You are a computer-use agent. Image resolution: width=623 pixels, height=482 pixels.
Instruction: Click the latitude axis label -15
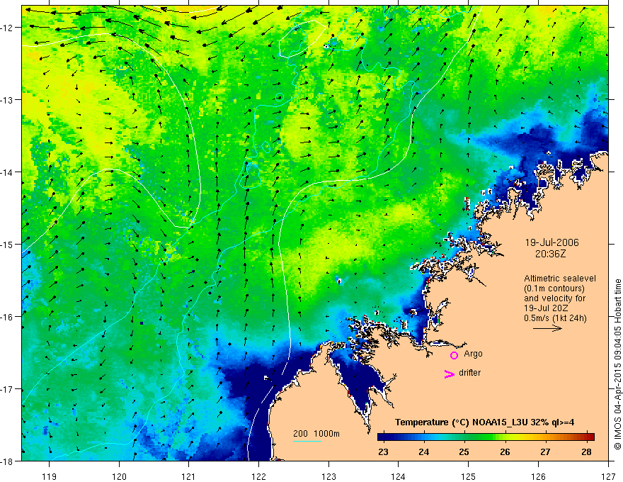(x=8, y=245)
